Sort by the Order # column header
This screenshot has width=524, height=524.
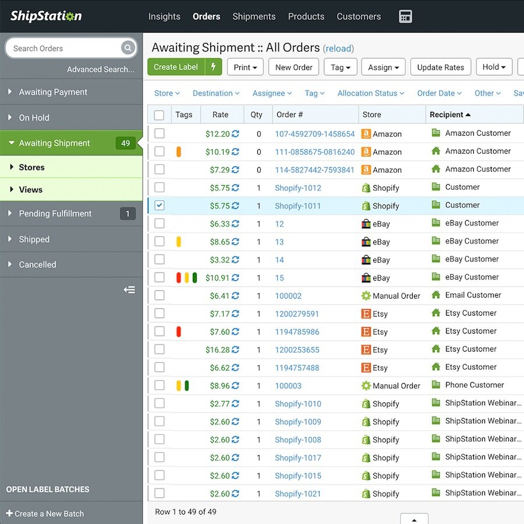click(x=316, y=115)
